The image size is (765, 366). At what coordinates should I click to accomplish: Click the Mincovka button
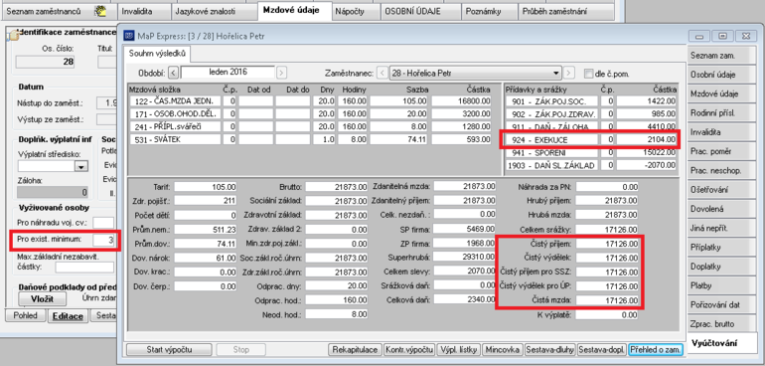502,350
